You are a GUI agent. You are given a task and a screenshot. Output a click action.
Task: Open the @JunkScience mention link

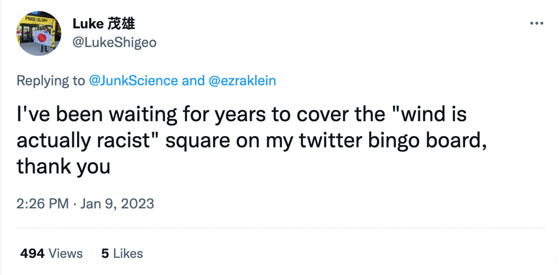[133, 81]
